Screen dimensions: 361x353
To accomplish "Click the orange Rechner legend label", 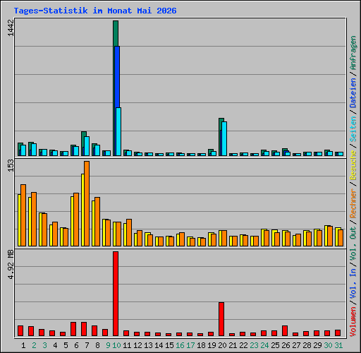I will coord(353,203).
